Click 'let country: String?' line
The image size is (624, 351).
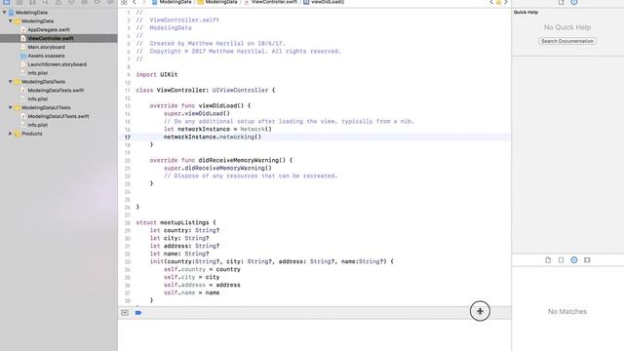coord(184,230)
